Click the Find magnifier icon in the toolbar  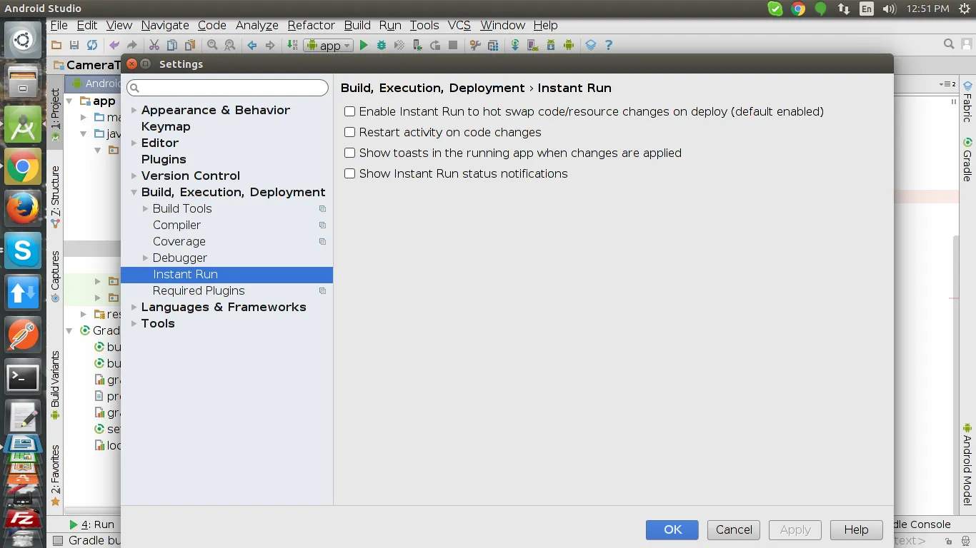point(212,45)
